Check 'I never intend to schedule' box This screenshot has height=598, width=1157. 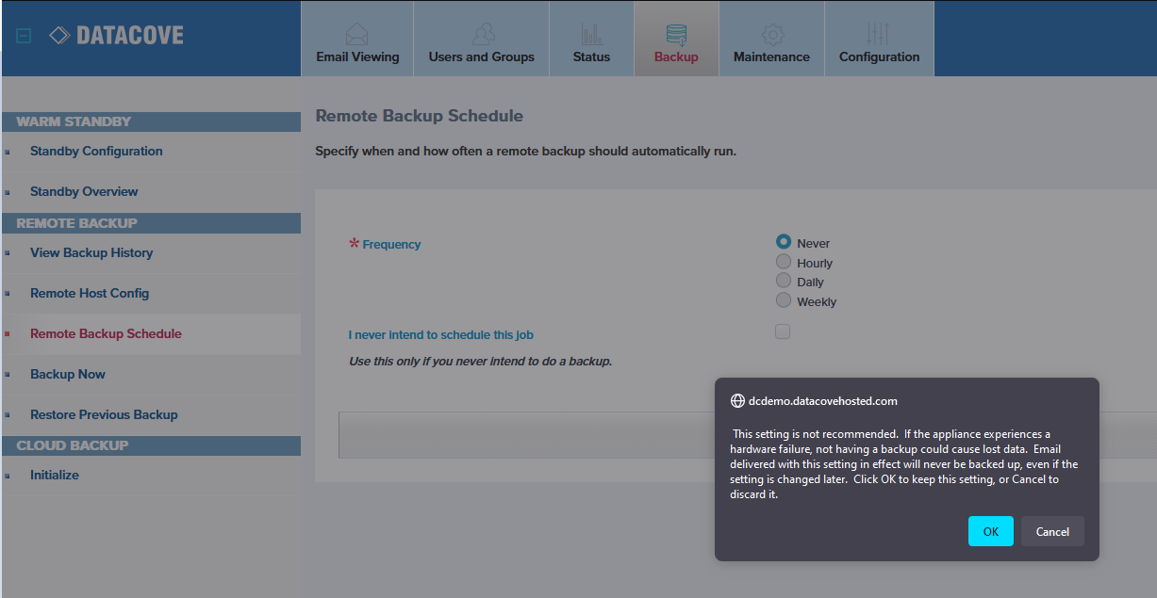pos(783,331)
